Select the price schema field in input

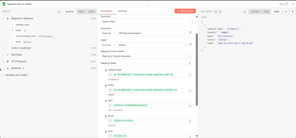click(x=18, y=42)
